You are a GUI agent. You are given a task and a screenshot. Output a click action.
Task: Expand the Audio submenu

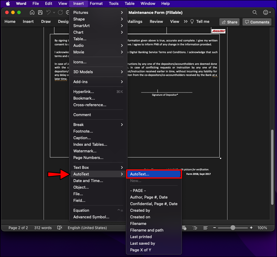pyautogui.click(x=98, y=45)
